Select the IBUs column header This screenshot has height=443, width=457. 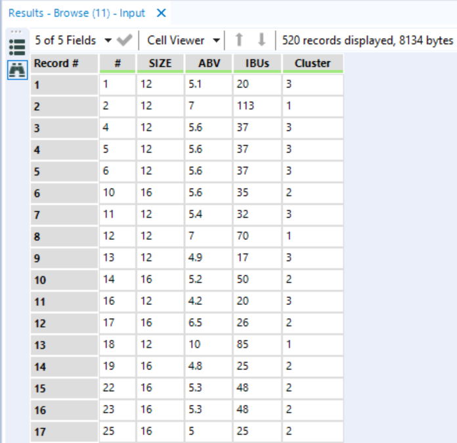[257, 64]
